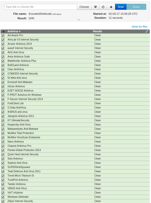The height and width of the screenshot is (203, 151).
Task: Toggle the McAfee Total Protection checkbox
Action: tap(3, 133)
